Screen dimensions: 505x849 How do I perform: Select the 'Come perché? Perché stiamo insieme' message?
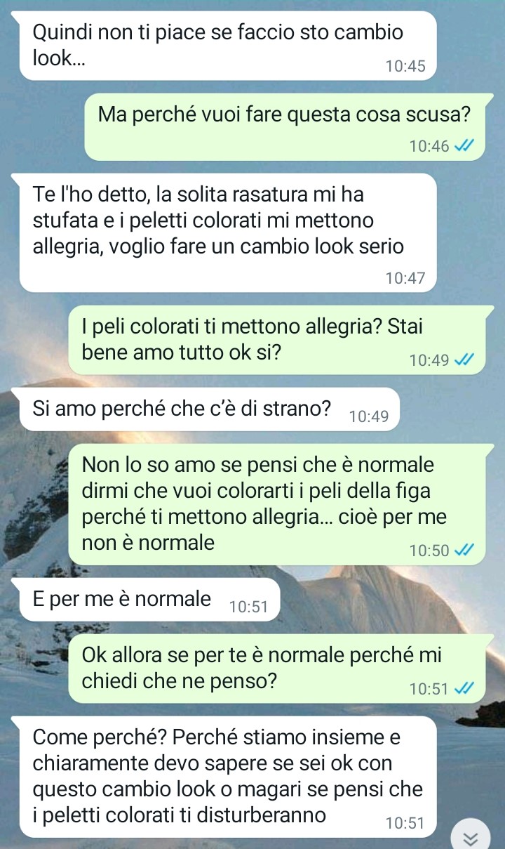pos(228,777)
